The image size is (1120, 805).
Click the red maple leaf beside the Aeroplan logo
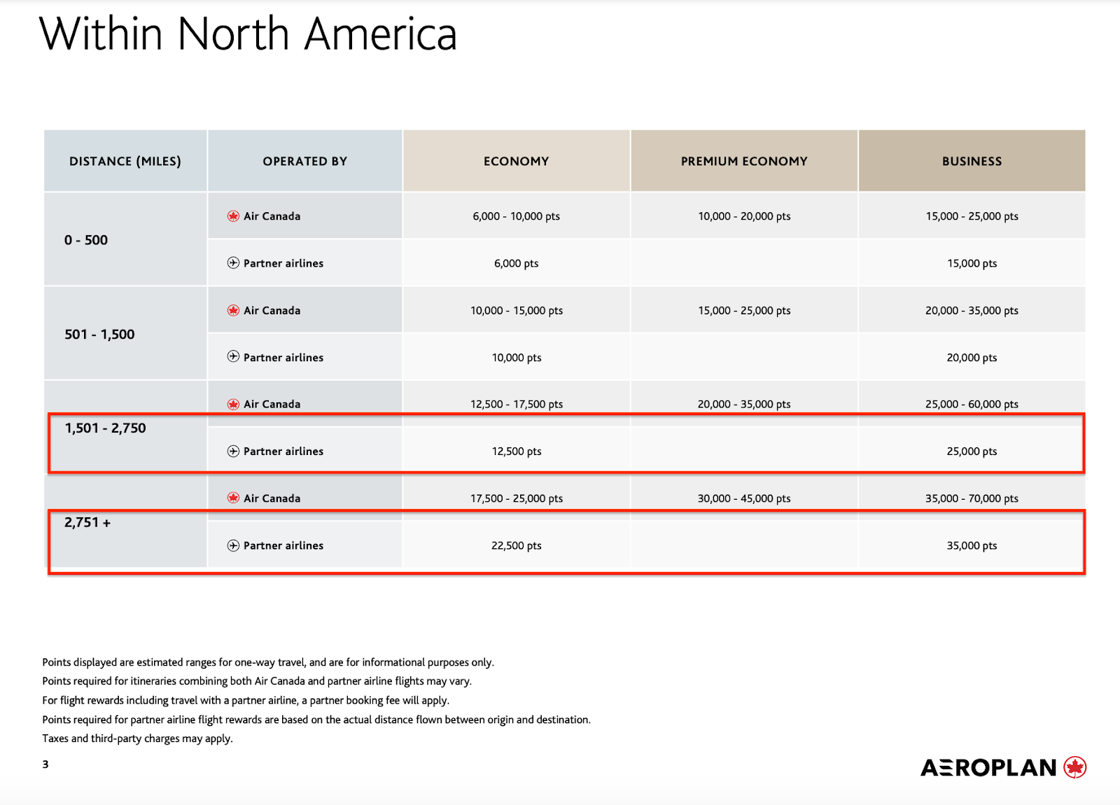click(x=1075, y=768)
